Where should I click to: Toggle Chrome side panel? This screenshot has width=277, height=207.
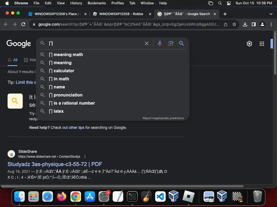tap(254, 24)
